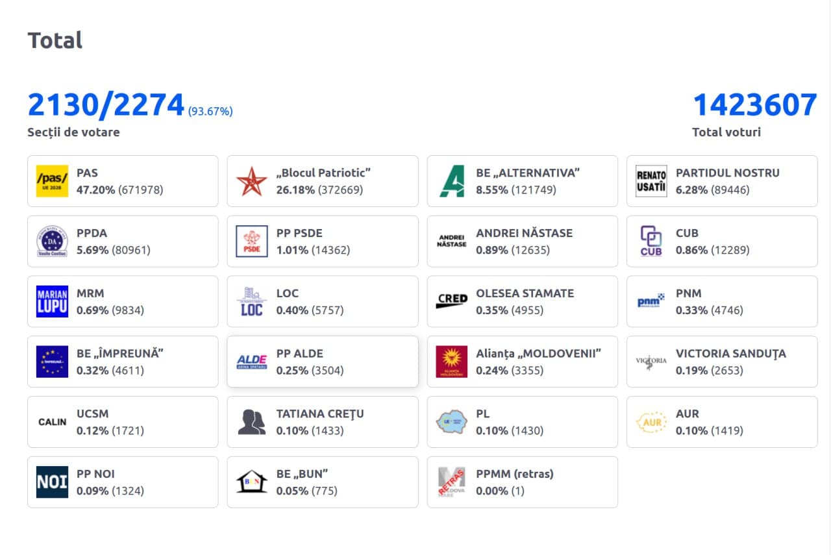
Task: Click the 2130/2274 polling stations counter
Action: tap(105, 104)
